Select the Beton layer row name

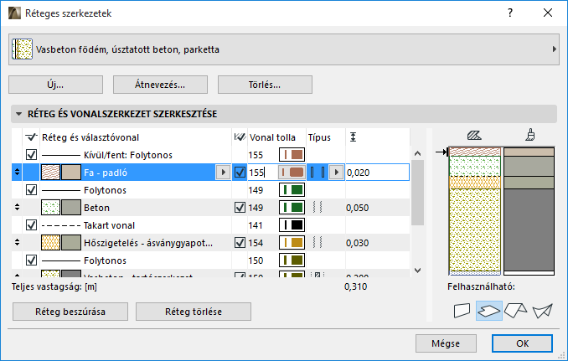click(96, 208)
